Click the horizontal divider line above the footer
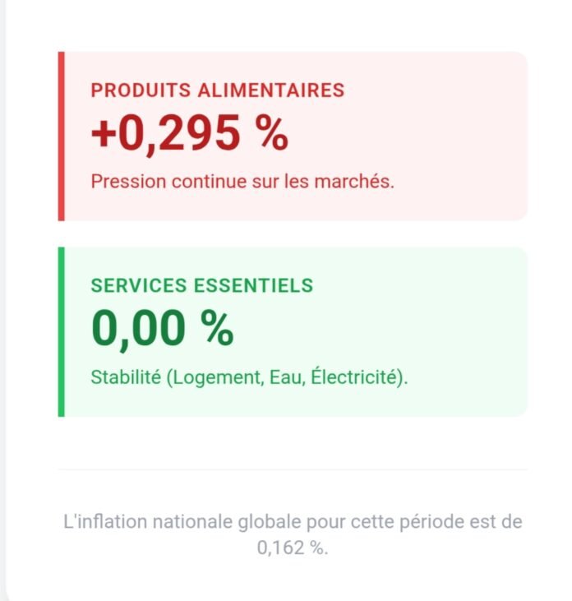The image size is (572, 601). (292, 469)
